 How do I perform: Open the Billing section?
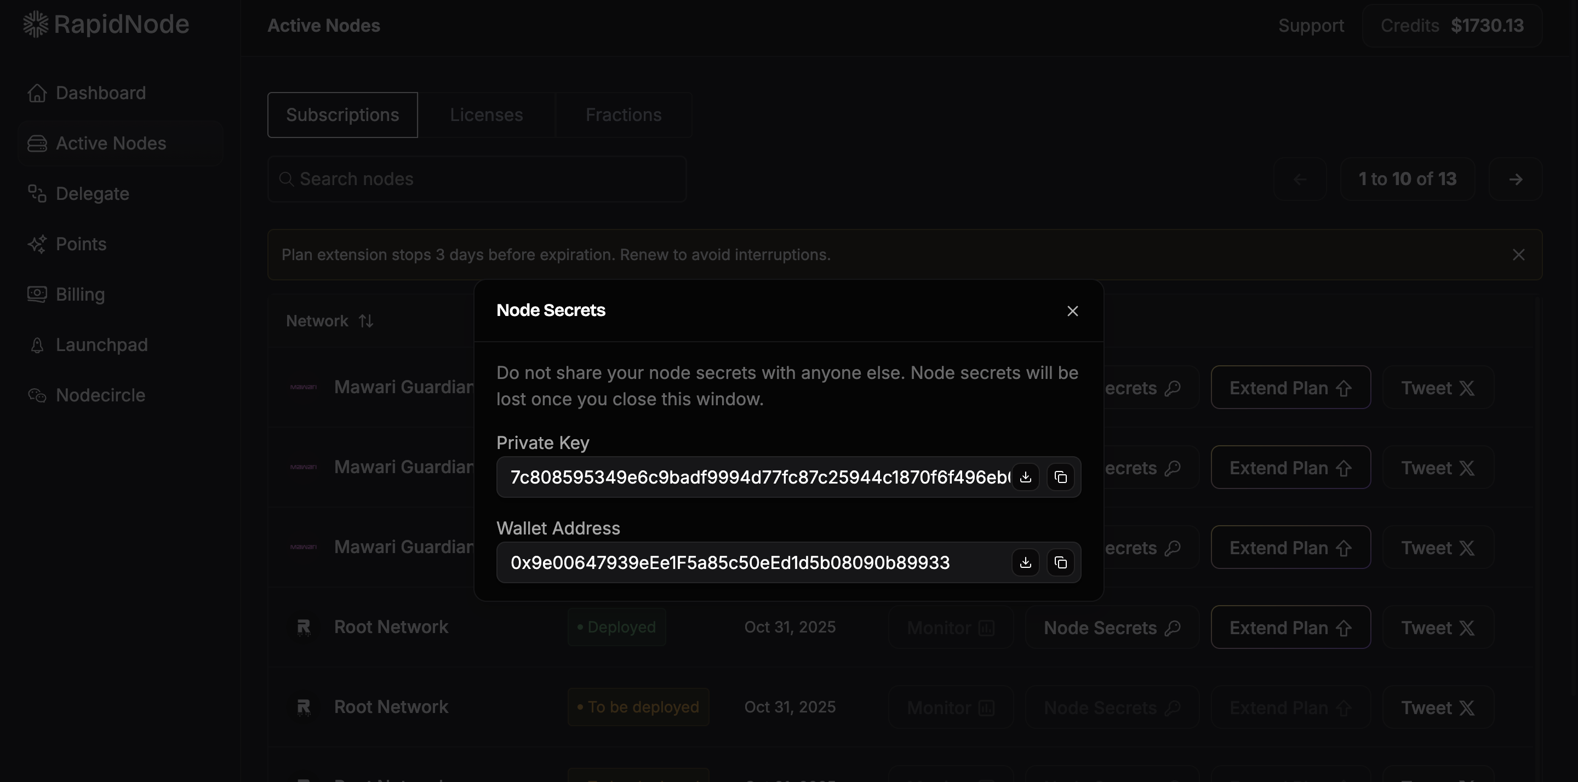point(79,295)
